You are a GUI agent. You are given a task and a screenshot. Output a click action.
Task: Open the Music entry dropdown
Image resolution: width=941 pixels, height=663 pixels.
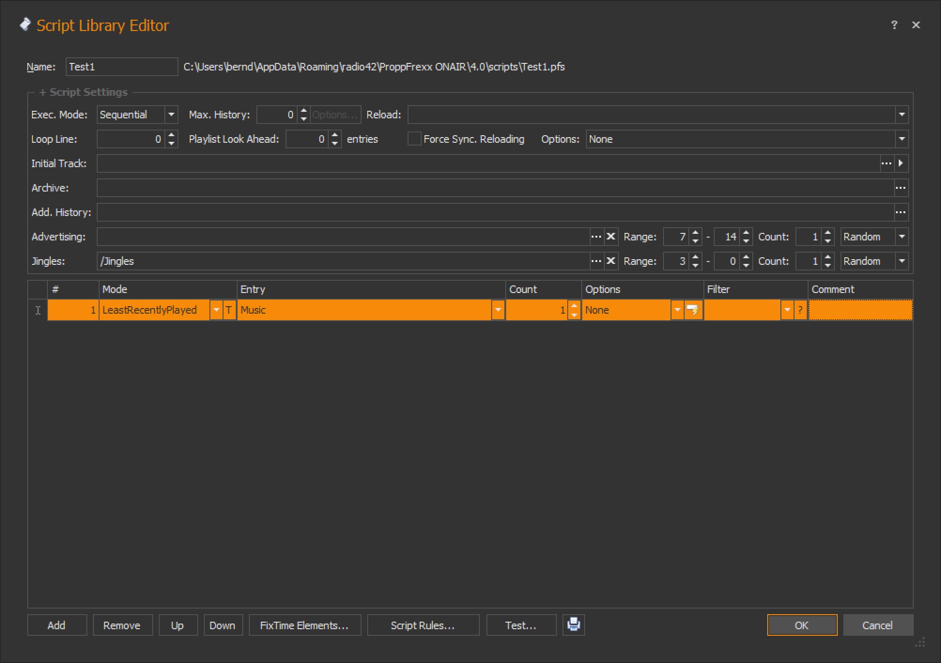[x=498, y=310]
